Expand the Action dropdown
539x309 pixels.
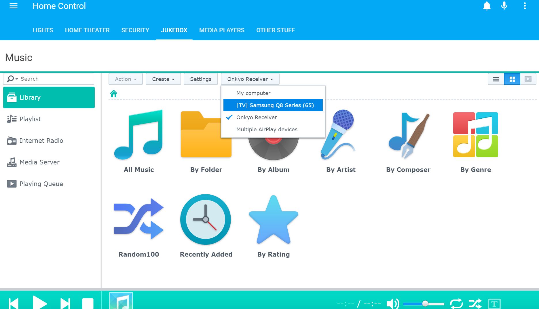pos(126,79)
